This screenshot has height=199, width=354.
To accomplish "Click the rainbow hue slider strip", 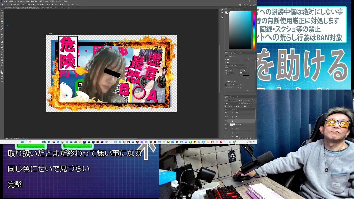I will coord(254,30).
